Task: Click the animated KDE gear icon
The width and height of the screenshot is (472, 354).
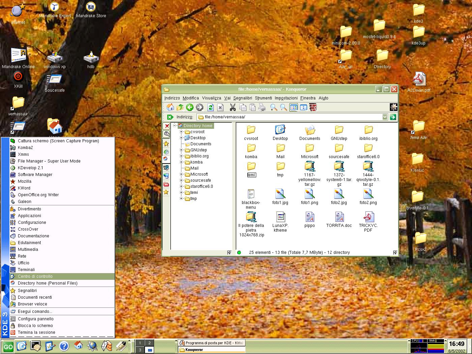Action: coord(393,107)
